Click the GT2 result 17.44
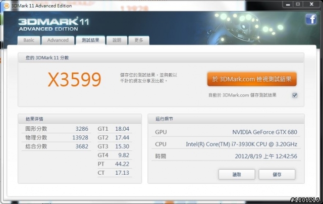Viewport: 323px width, 204px height. click(122, 137)
